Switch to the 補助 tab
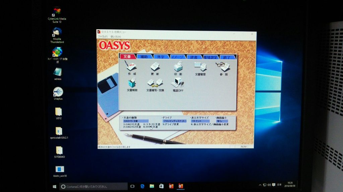343x192 pixels. [144, 57]
